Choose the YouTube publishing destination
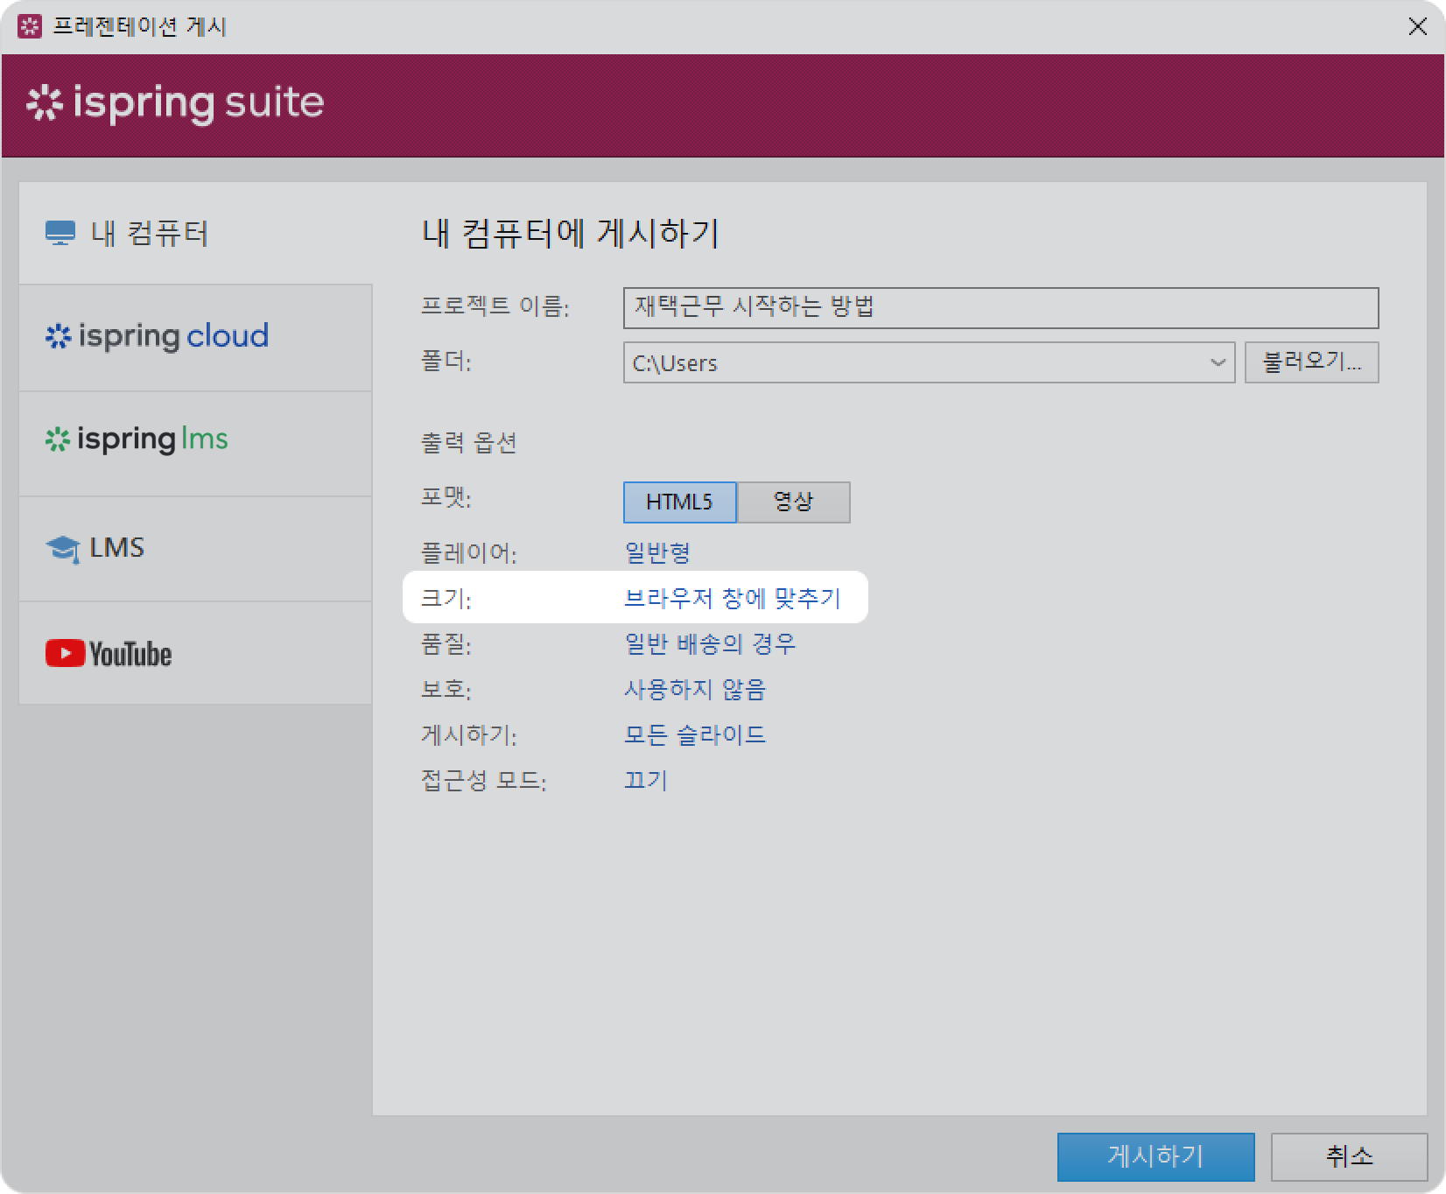The width and height of the screenshot is (1446, 1194). pyautogui.click(x=109, y=654)
